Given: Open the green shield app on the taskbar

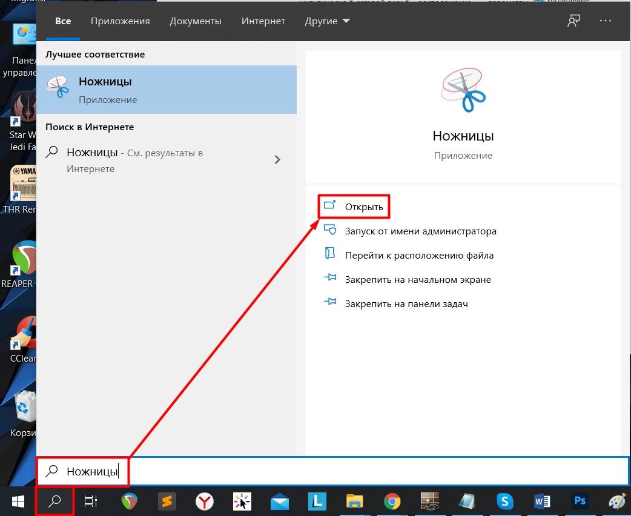Looking at the screenshot, I should tap(129, 501).
